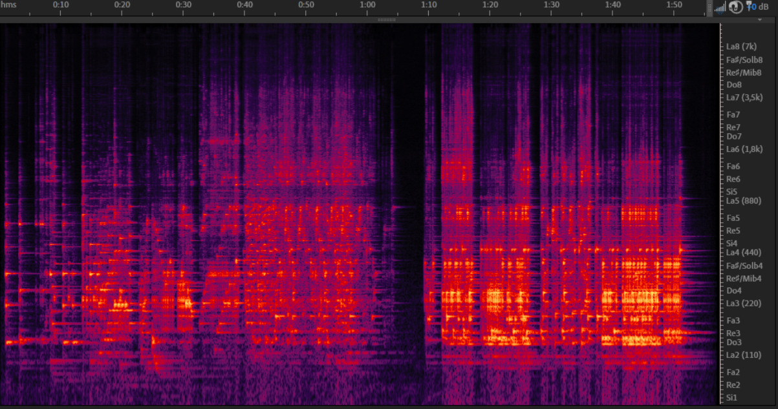Jump to 1:00 on the time ruler
The image size is (778, 409).
click(367, 5)
